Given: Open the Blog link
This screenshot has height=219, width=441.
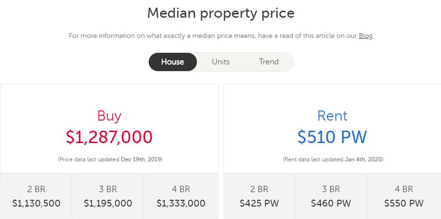Looking at the screenshot, I should click(365, 36).
